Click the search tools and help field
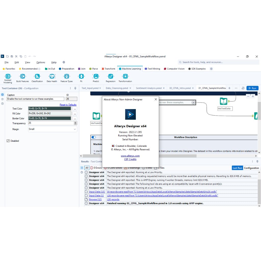 (218, 62)
